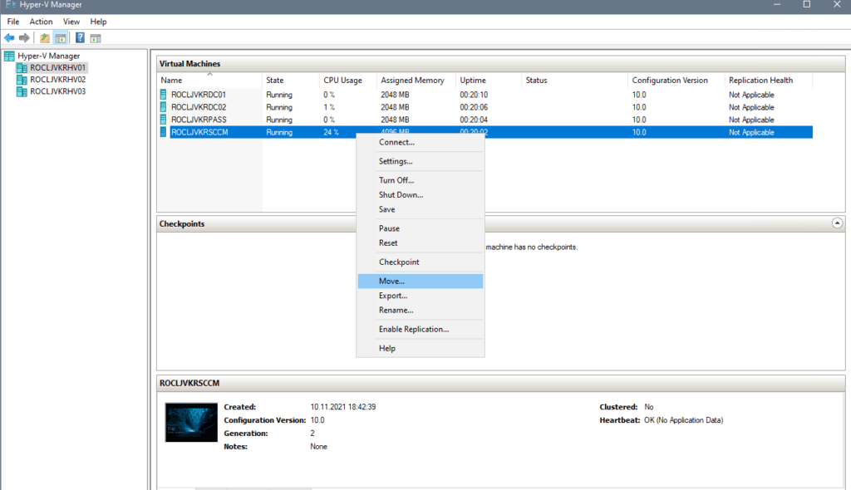Click the Up one level toolbar icon
851x490 pixels.
45,38
